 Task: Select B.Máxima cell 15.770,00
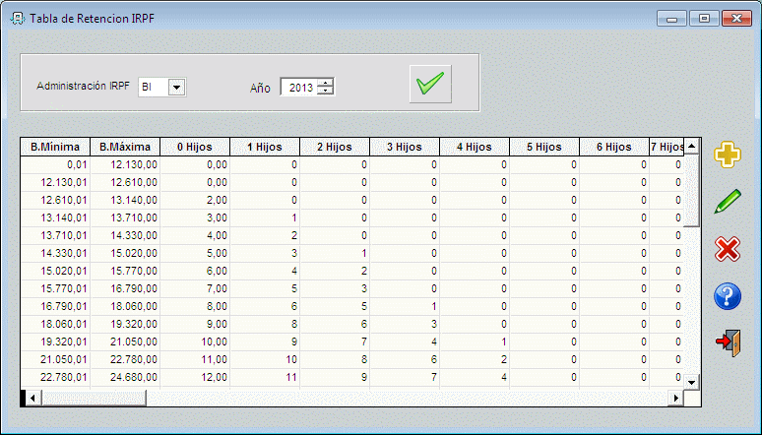pyautogui.click(x=125, y=271)
